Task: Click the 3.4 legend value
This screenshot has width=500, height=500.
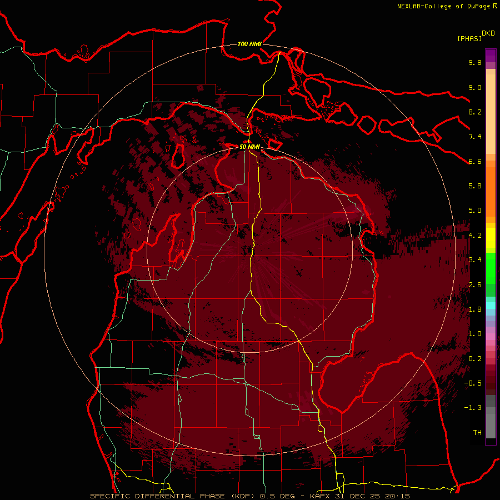Action: pyautogui.click(x=475, y=260)
